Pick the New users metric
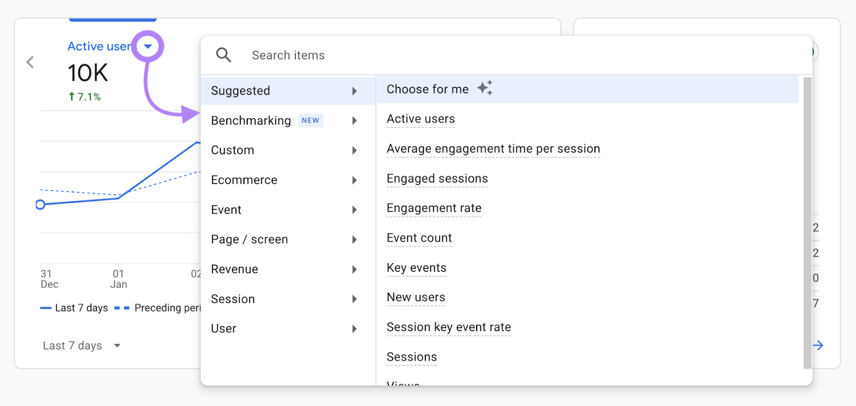This screenshot has width=856, height=406. [x=416, y=297]
